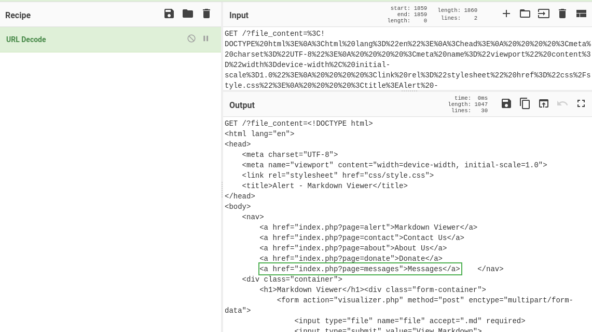
Task: Disable the URL Decode operation
Action: click(x=191, y=38)
